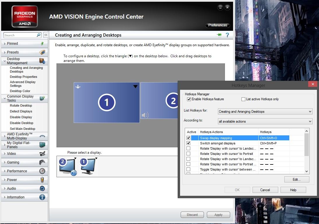
Task: Click the Pinned pushpin icon in sidebar
Action: [42, 43]
